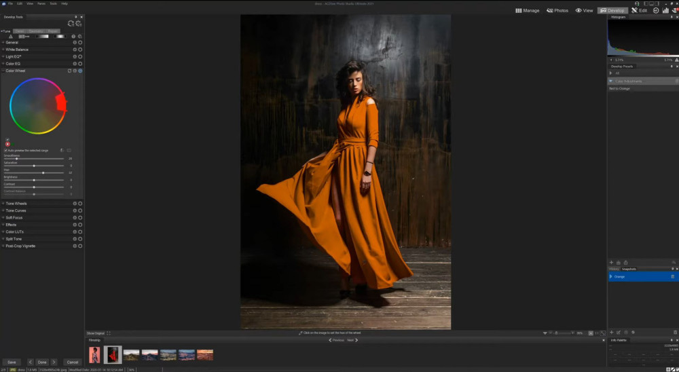The image size is (679, 372).
Task: Toggle Auto preview the selected range checkbox
Action: 5,150
